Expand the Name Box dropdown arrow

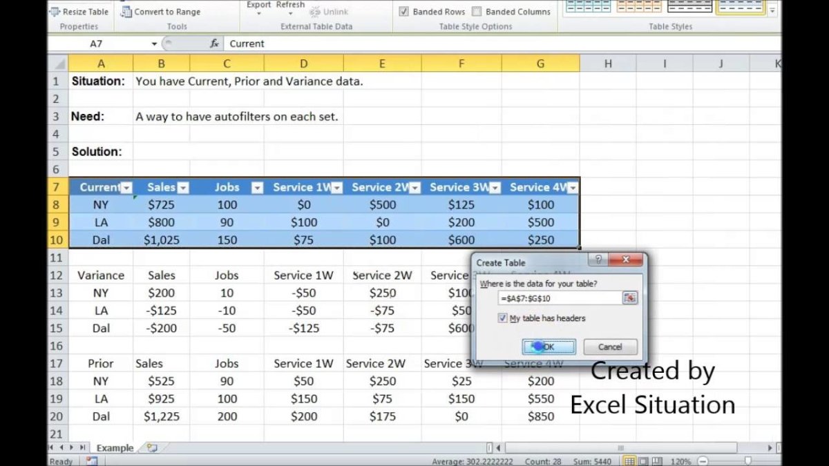pos(154,43)
